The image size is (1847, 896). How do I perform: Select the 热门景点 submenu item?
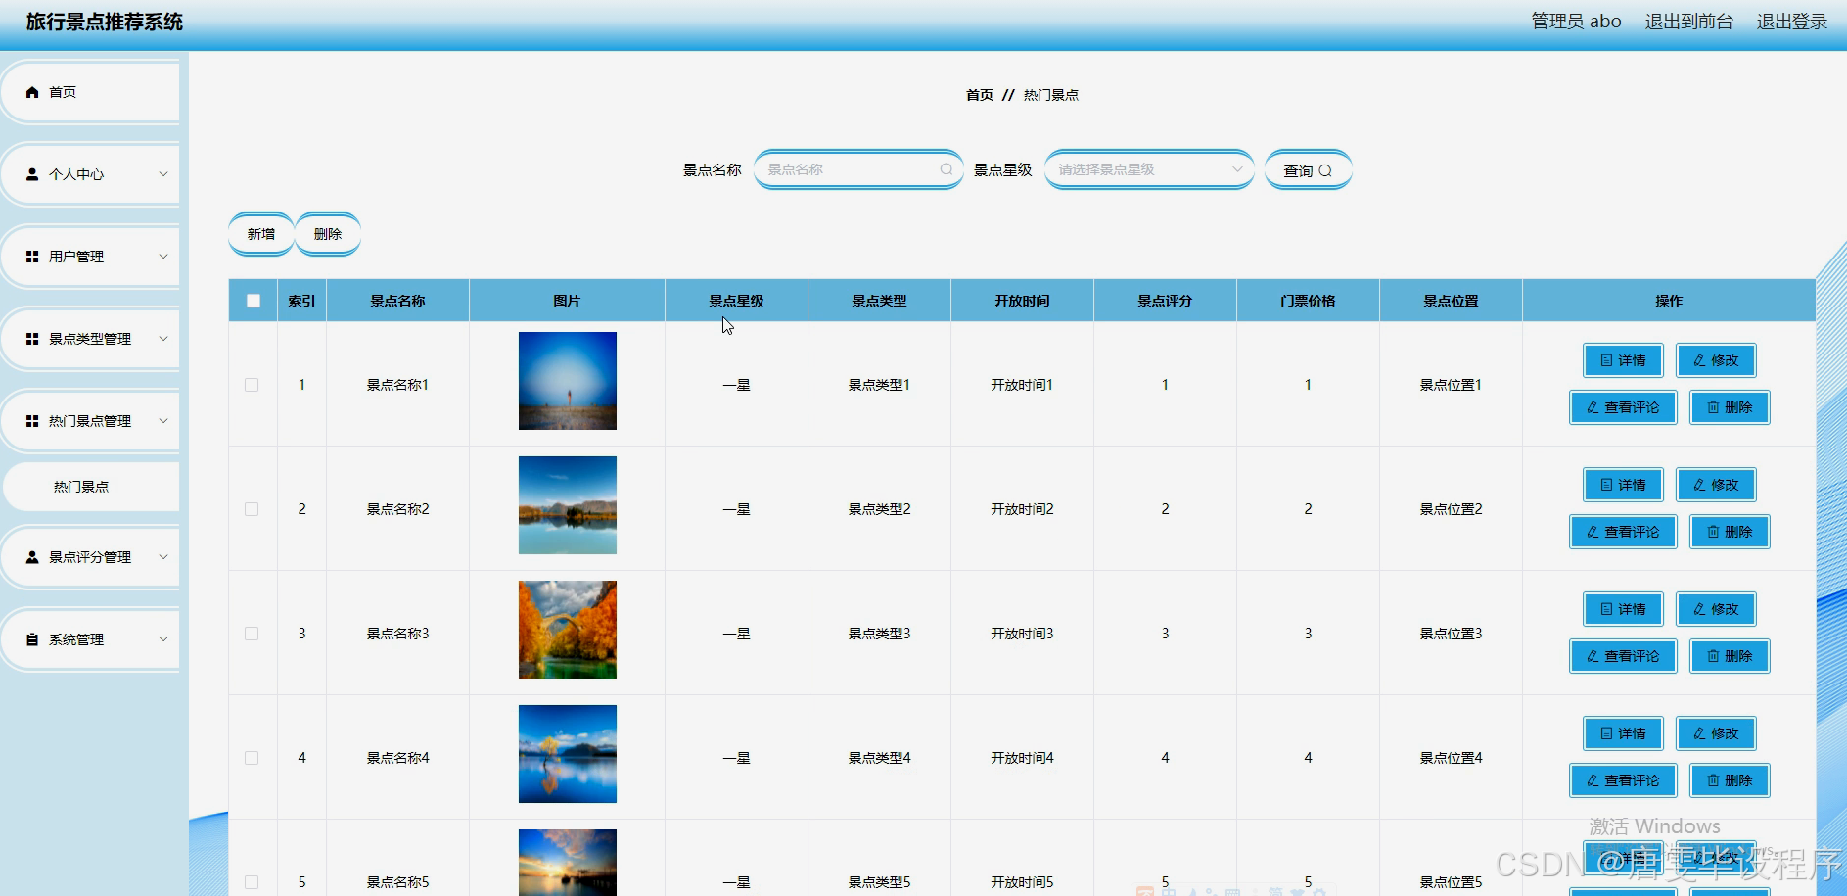(x=91, y=487)
